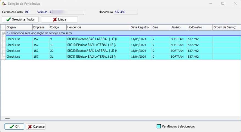
Task: Maximize the Seleção de Pendências window
Action: [x=223, y=4]
